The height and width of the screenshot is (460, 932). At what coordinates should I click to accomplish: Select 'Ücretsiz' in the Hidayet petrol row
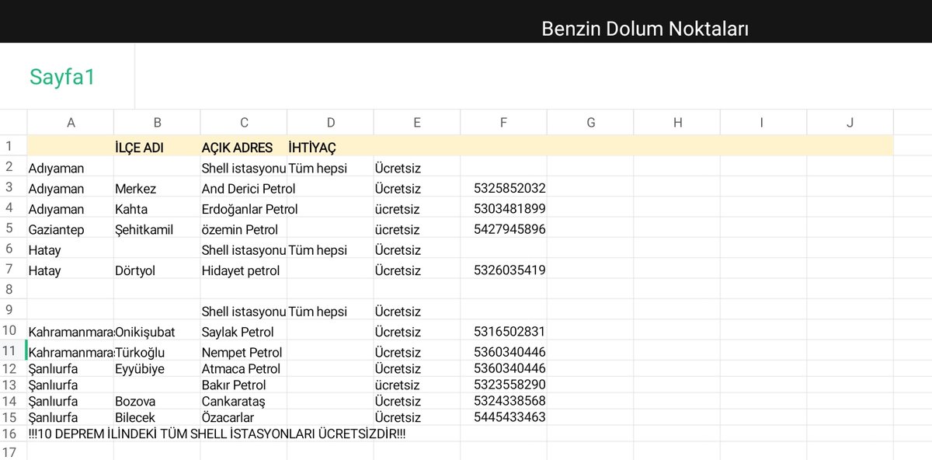[417, 270]
